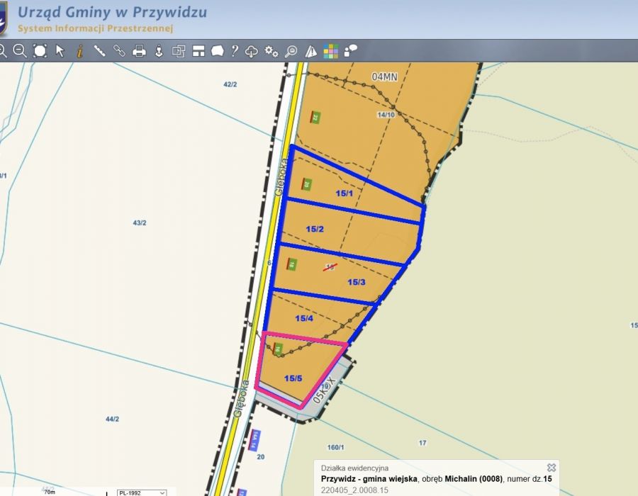Open the search magnifier tool
The height and width of the screenshot is (496, 638).
tap(291, 50)
